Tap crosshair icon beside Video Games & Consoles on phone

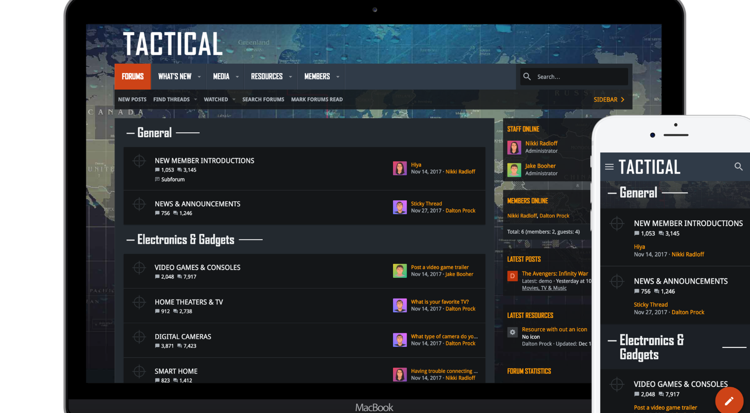click(617, 384)
